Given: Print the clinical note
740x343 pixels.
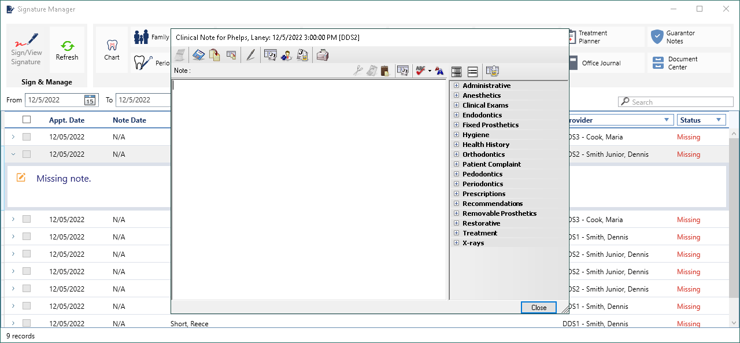Looking at the screenshot, I should [x=323, y=55].
